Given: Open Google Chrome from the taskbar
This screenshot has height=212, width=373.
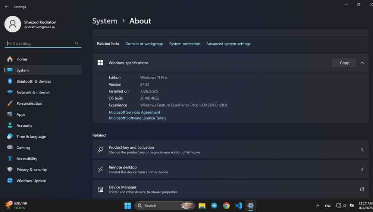Looking at the screenshot, I should (226, 206).
